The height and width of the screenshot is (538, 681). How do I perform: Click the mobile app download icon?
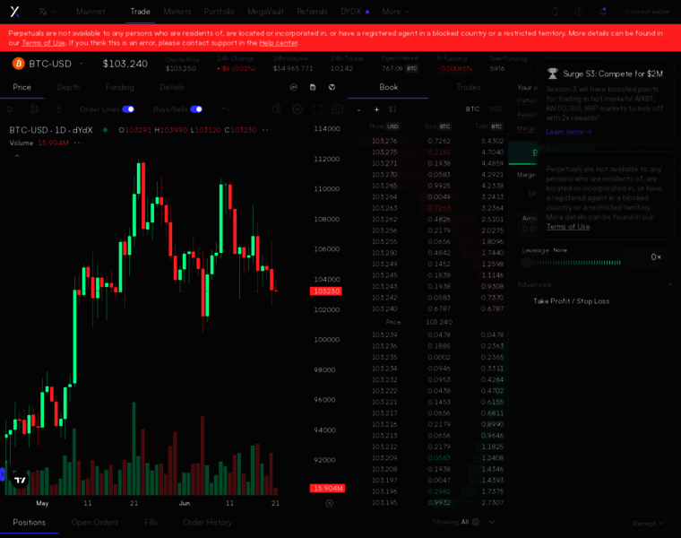(555, 12)
